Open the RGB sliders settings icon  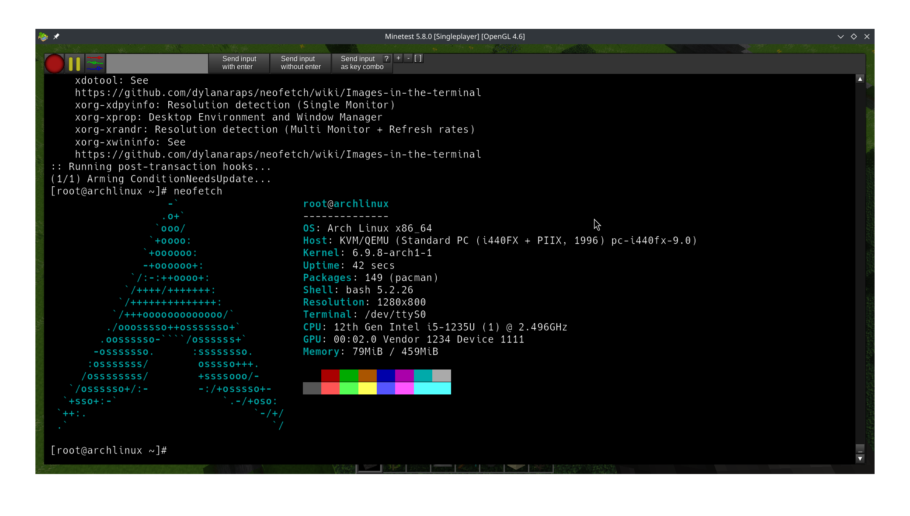pos(95,64)
